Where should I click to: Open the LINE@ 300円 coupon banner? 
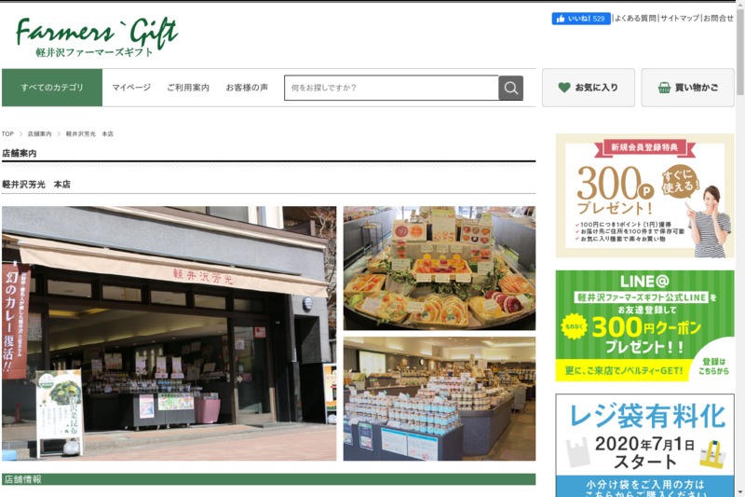(644, 325)
